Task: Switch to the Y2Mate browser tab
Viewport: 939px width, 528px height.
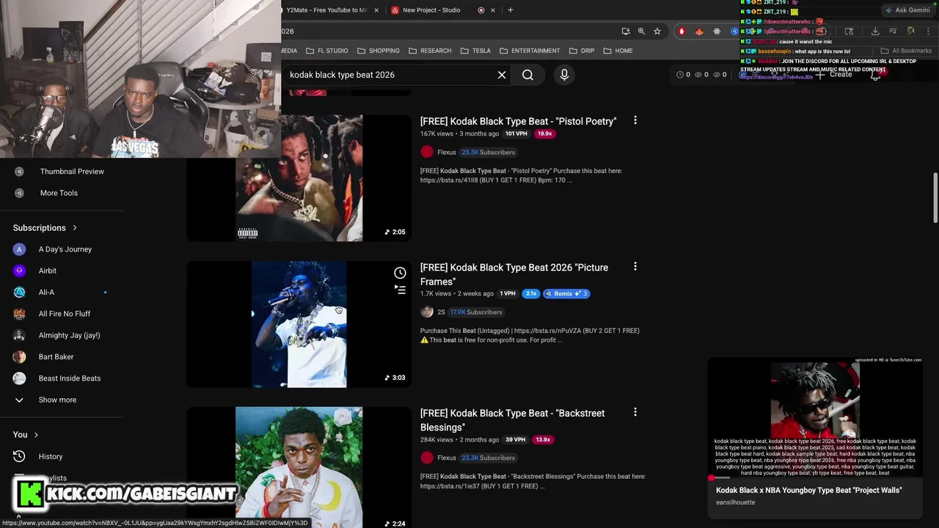Action: pos(326,10)
